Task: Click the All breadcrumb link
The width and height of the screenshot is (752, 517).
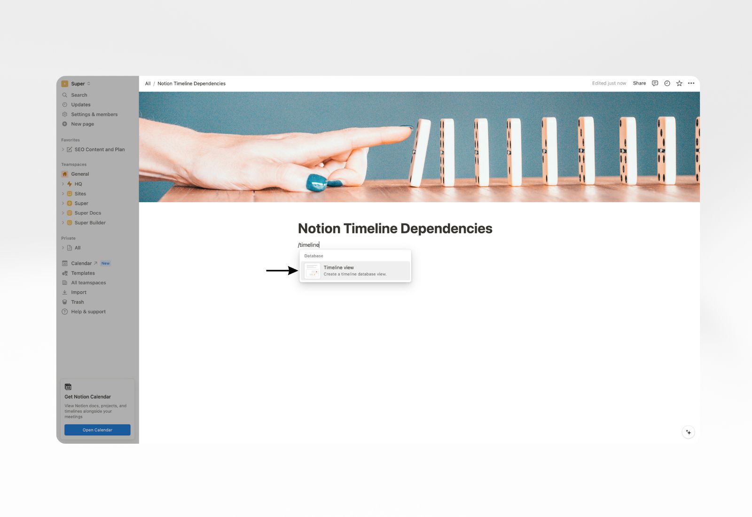Action: [148, 84]
